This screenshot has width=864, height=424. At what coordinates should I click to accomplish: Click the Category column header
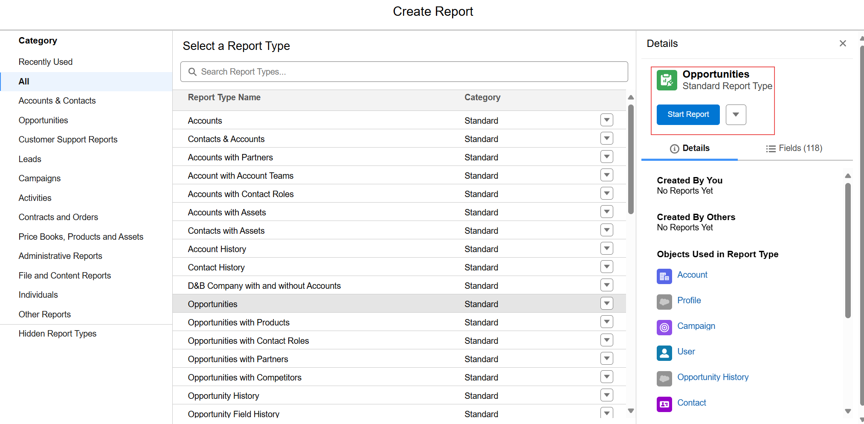pos(482,98)
